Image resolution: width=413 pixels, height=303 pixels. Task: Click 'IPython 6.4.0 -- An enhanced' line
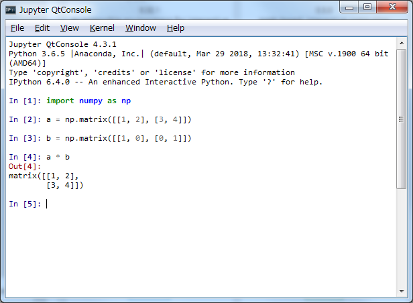[166, 82]
